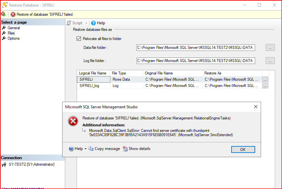Click the red error icon in the status banner
The width and height of the screenshot is (282, 189).
(13, 14)
